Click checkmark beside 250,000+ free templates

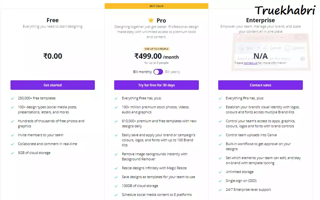click(12, 98)
